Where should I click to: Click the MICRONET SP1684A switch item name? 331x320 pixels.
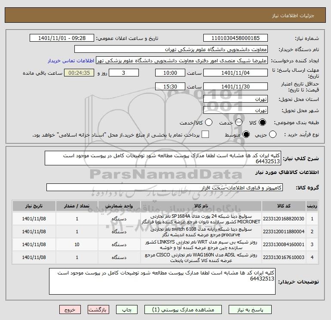coord(201,219)
